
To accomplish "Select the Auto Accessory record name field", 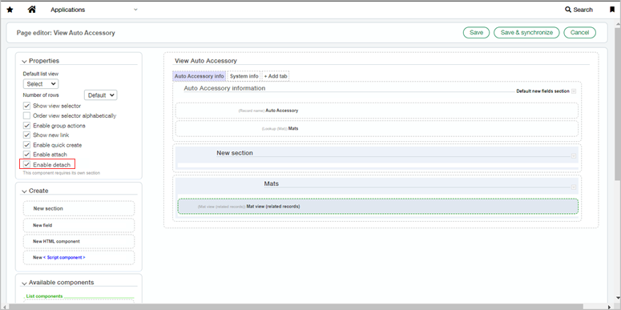I will pyautogui.click(x=377, y=111).
